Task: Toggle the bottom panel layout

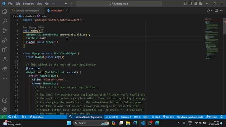Action: (190, 4)
